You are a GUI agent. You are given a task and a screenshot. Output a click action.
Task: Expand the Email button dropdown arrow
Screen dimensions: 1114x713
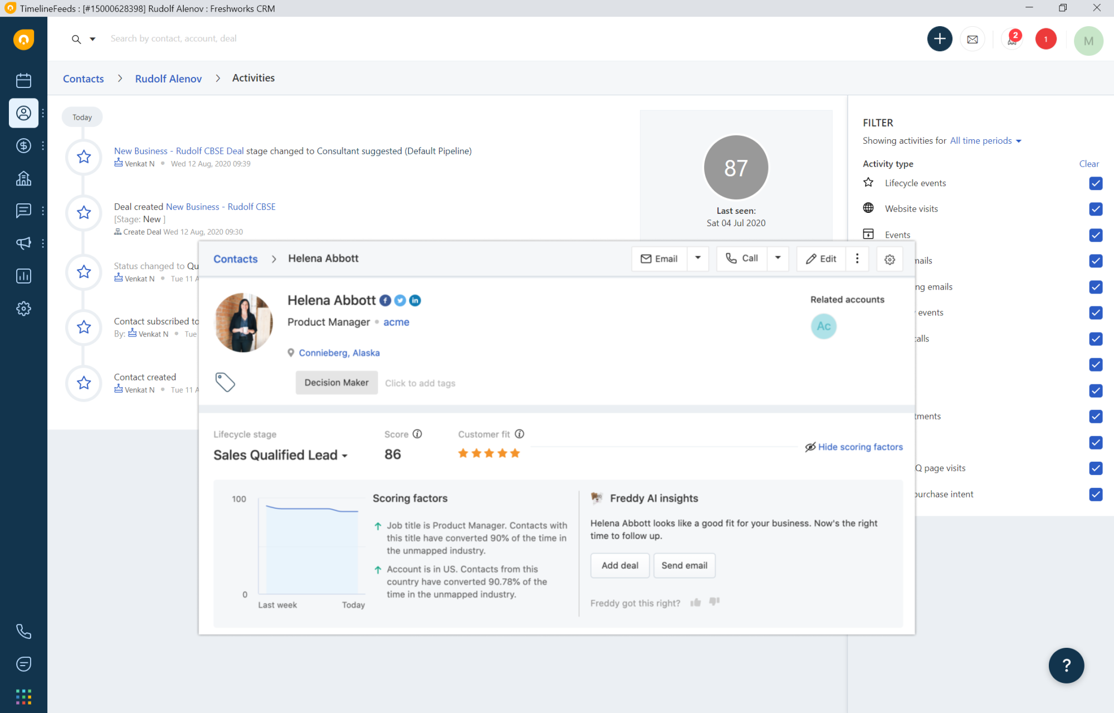697,258
